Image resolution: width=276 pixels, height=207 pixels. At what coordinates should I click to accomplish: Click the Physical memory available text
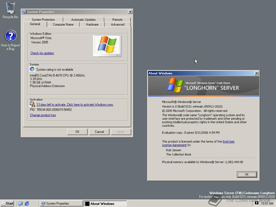(x=202, y=162)
